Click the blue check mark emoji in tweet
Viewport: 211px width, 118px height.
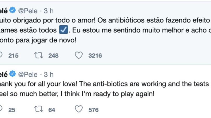tap(64, 30)
